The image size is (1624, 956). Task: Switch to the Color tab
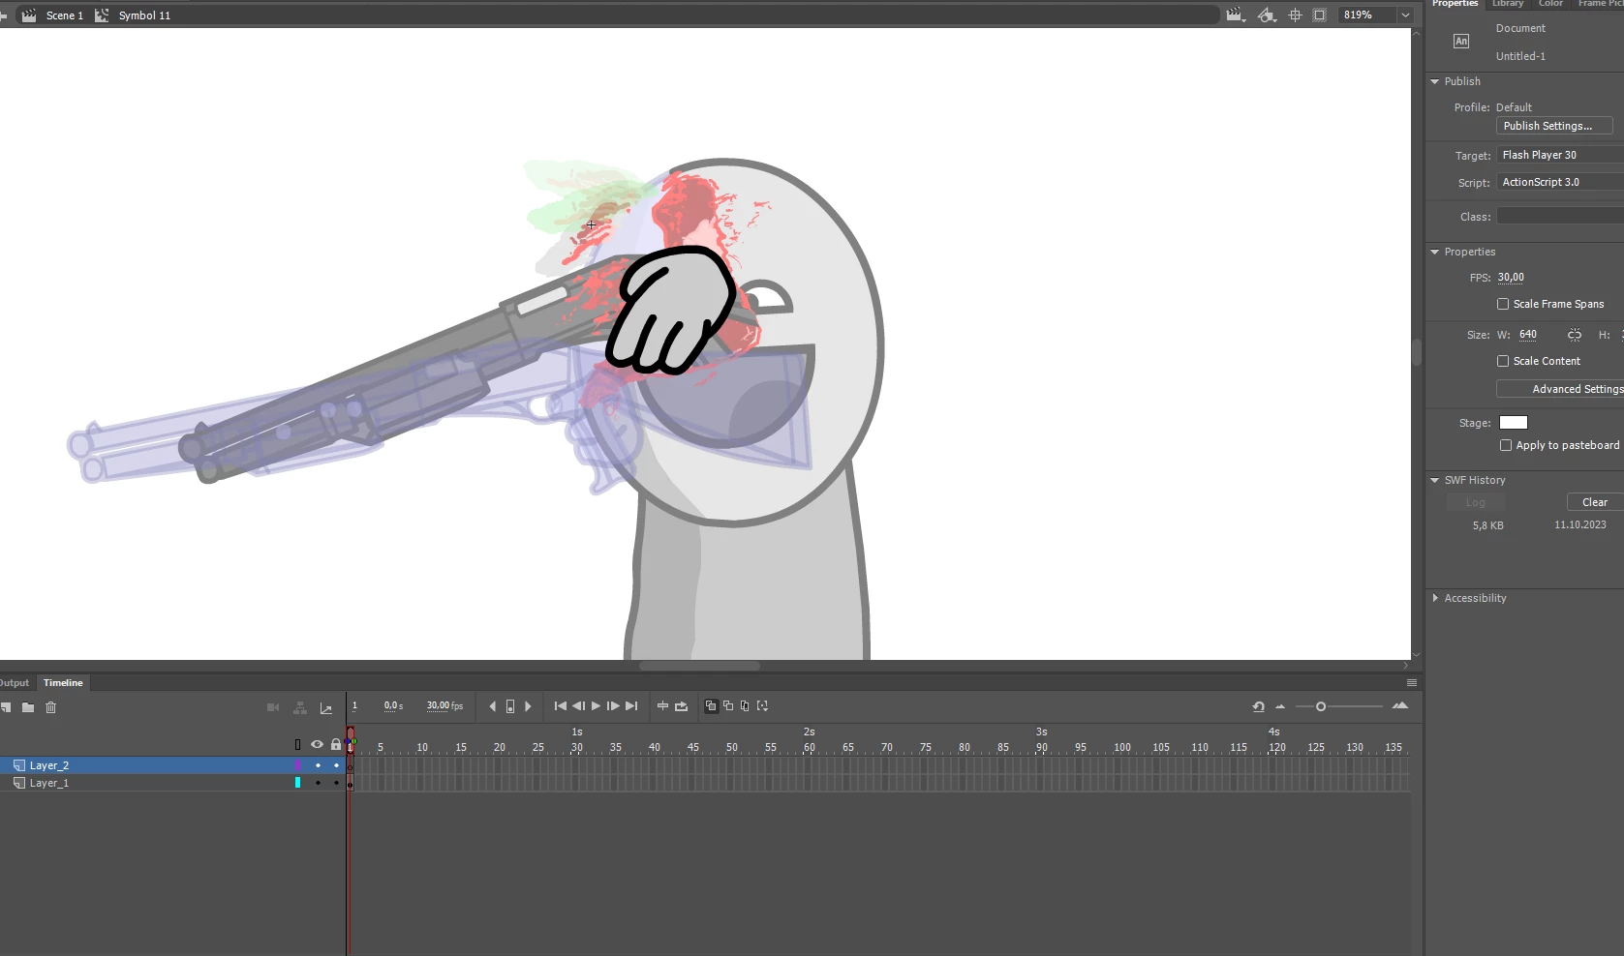[x=1550, y=4]
